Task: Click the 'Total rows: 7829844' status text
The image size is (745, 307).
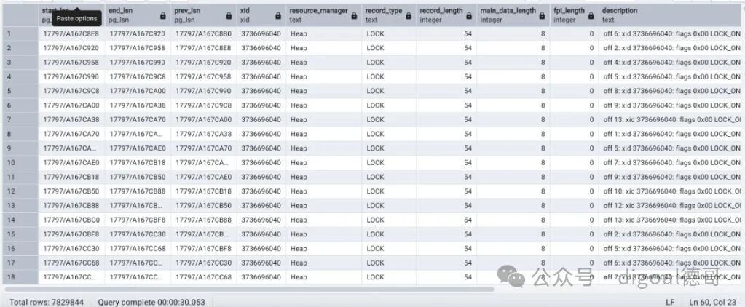Action: 47,302
